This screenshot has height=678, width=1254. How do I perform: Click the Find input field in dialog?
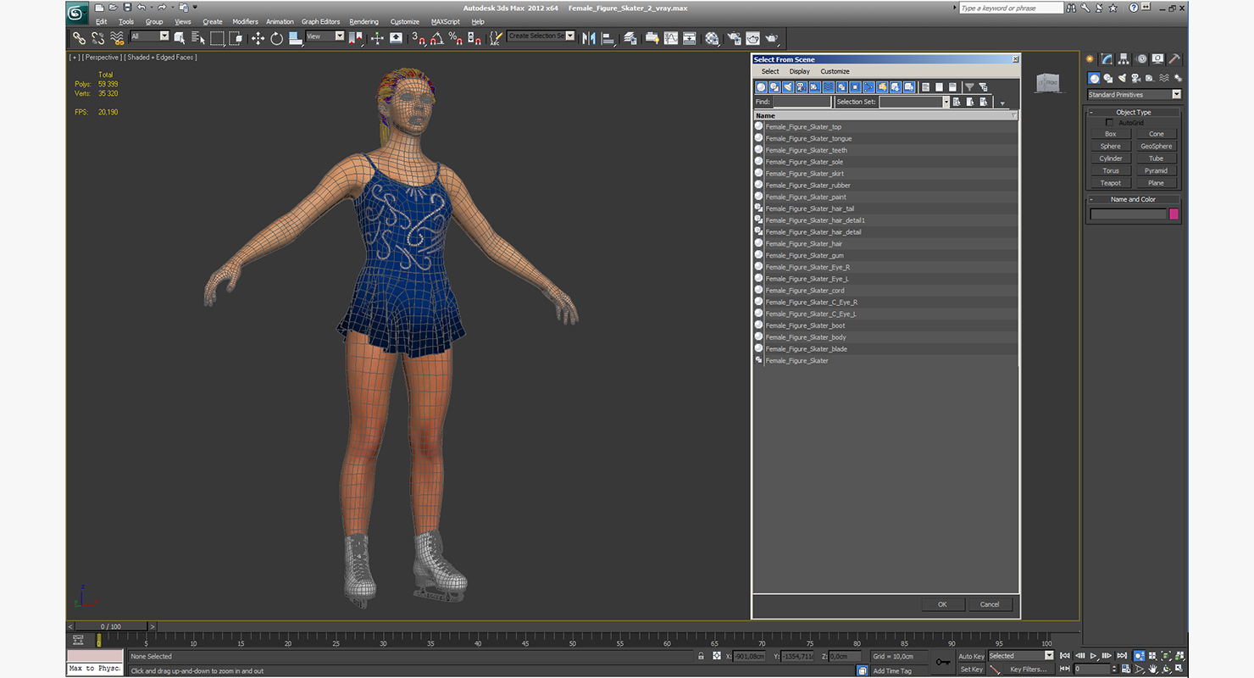(802, 102)
